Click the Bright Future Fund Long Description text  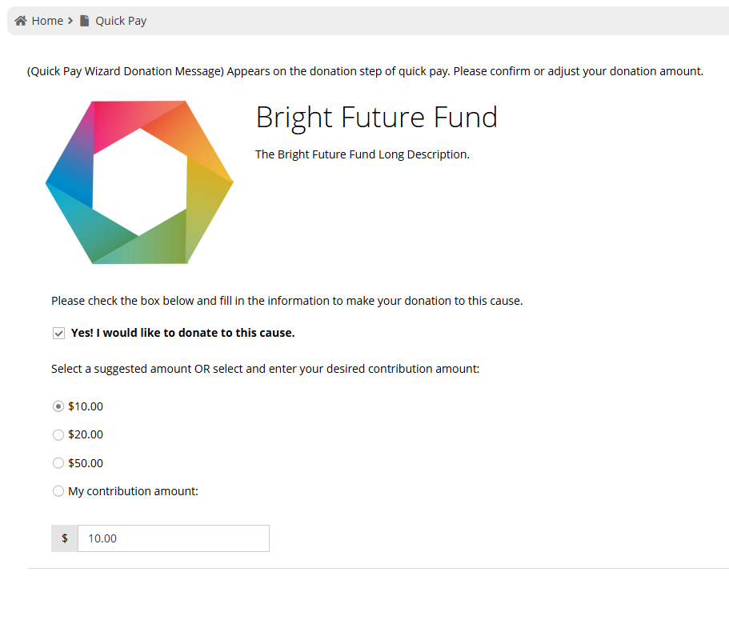(362, 154)
